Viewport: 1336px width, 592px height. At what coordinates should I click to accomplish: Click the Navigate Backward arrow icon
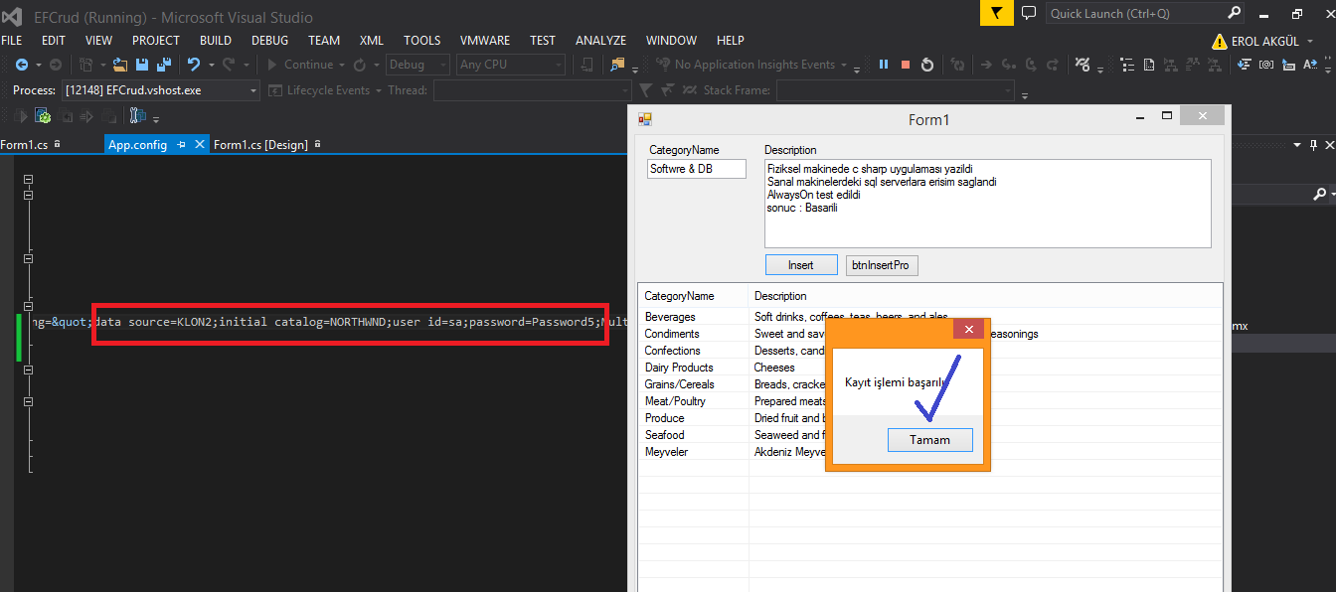(x=22, y=65)
